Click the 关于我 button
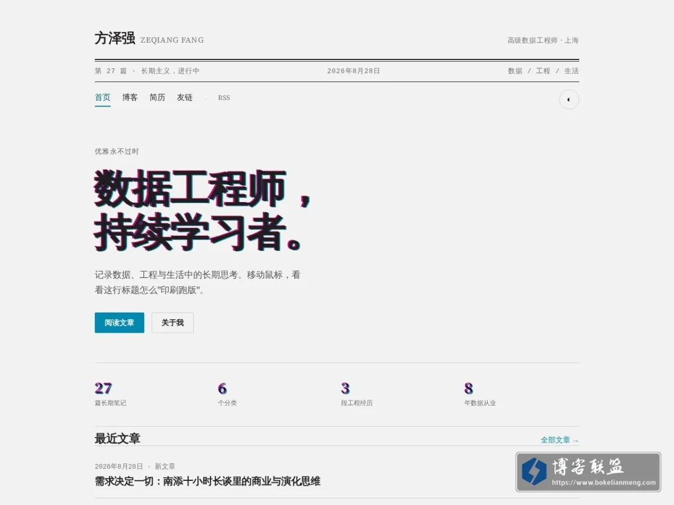The width and height of the screenshot is (674, 505). 172,323
